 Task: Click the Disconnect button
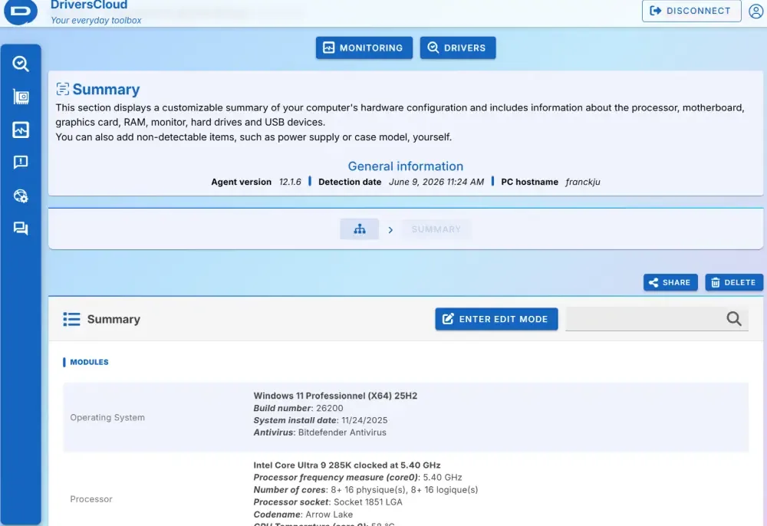click(691, 11)
